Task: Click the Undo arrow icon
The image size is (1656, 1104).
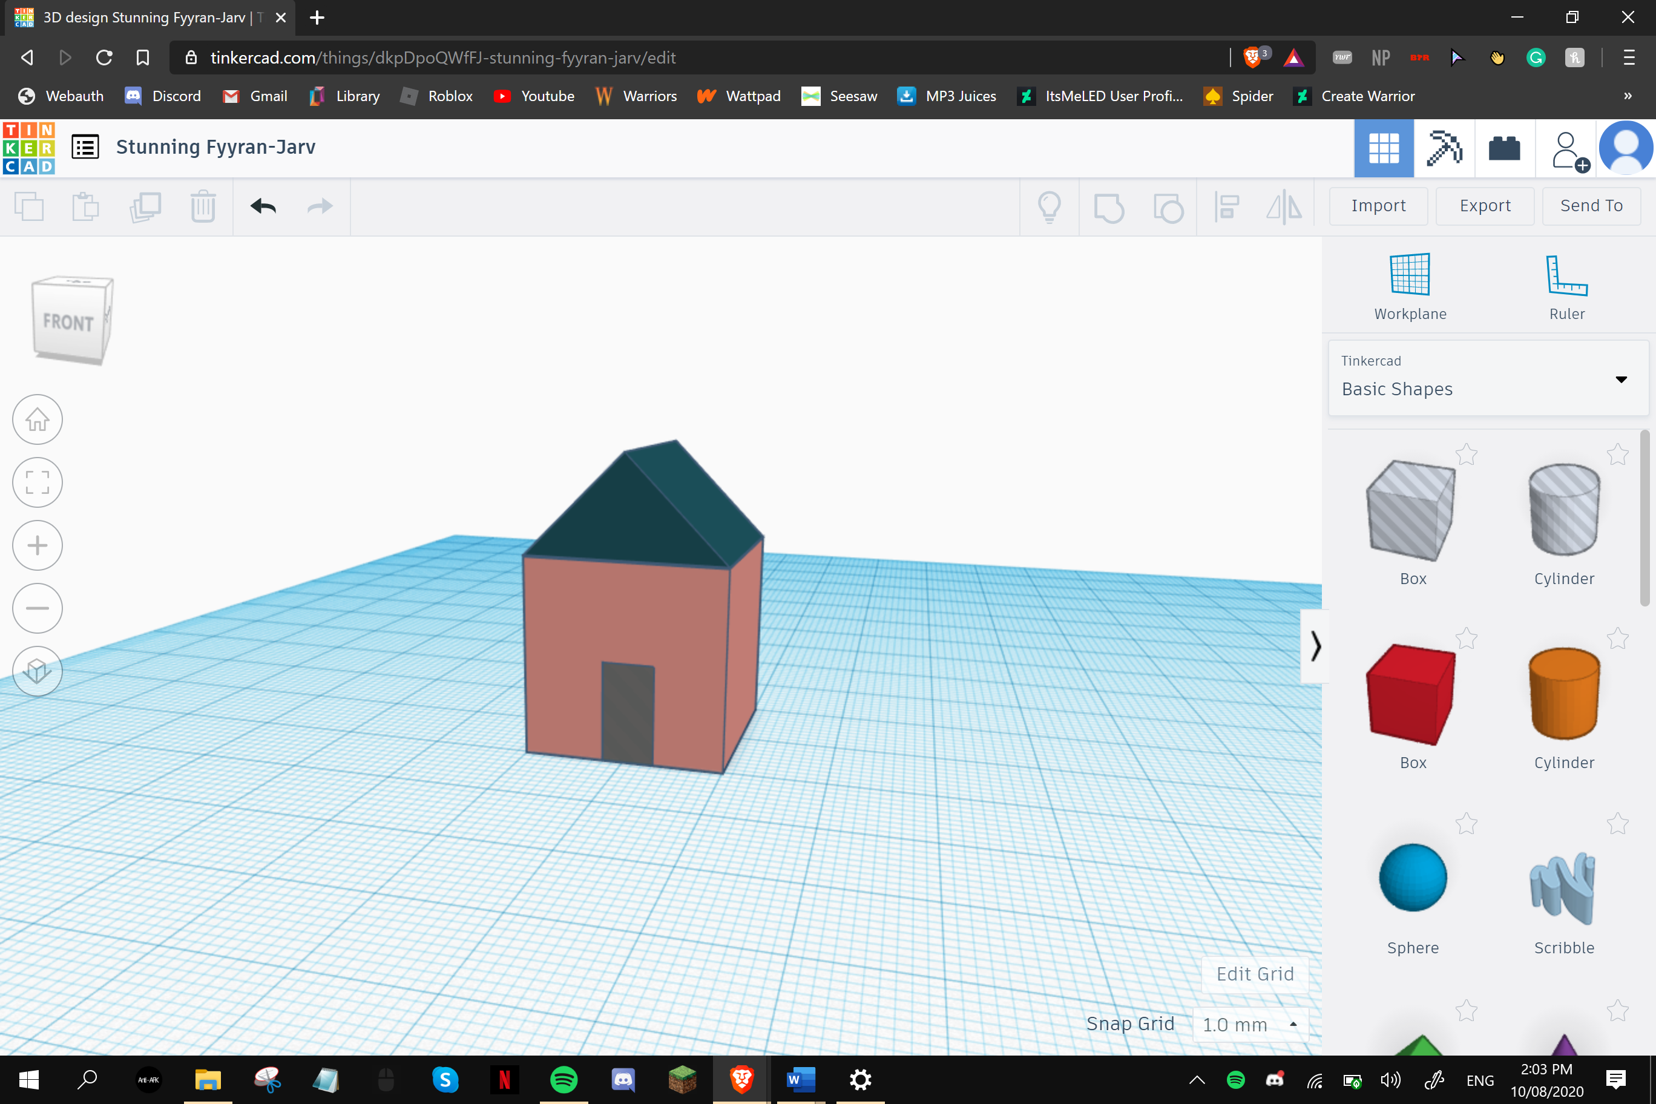Action: [263, 206]
